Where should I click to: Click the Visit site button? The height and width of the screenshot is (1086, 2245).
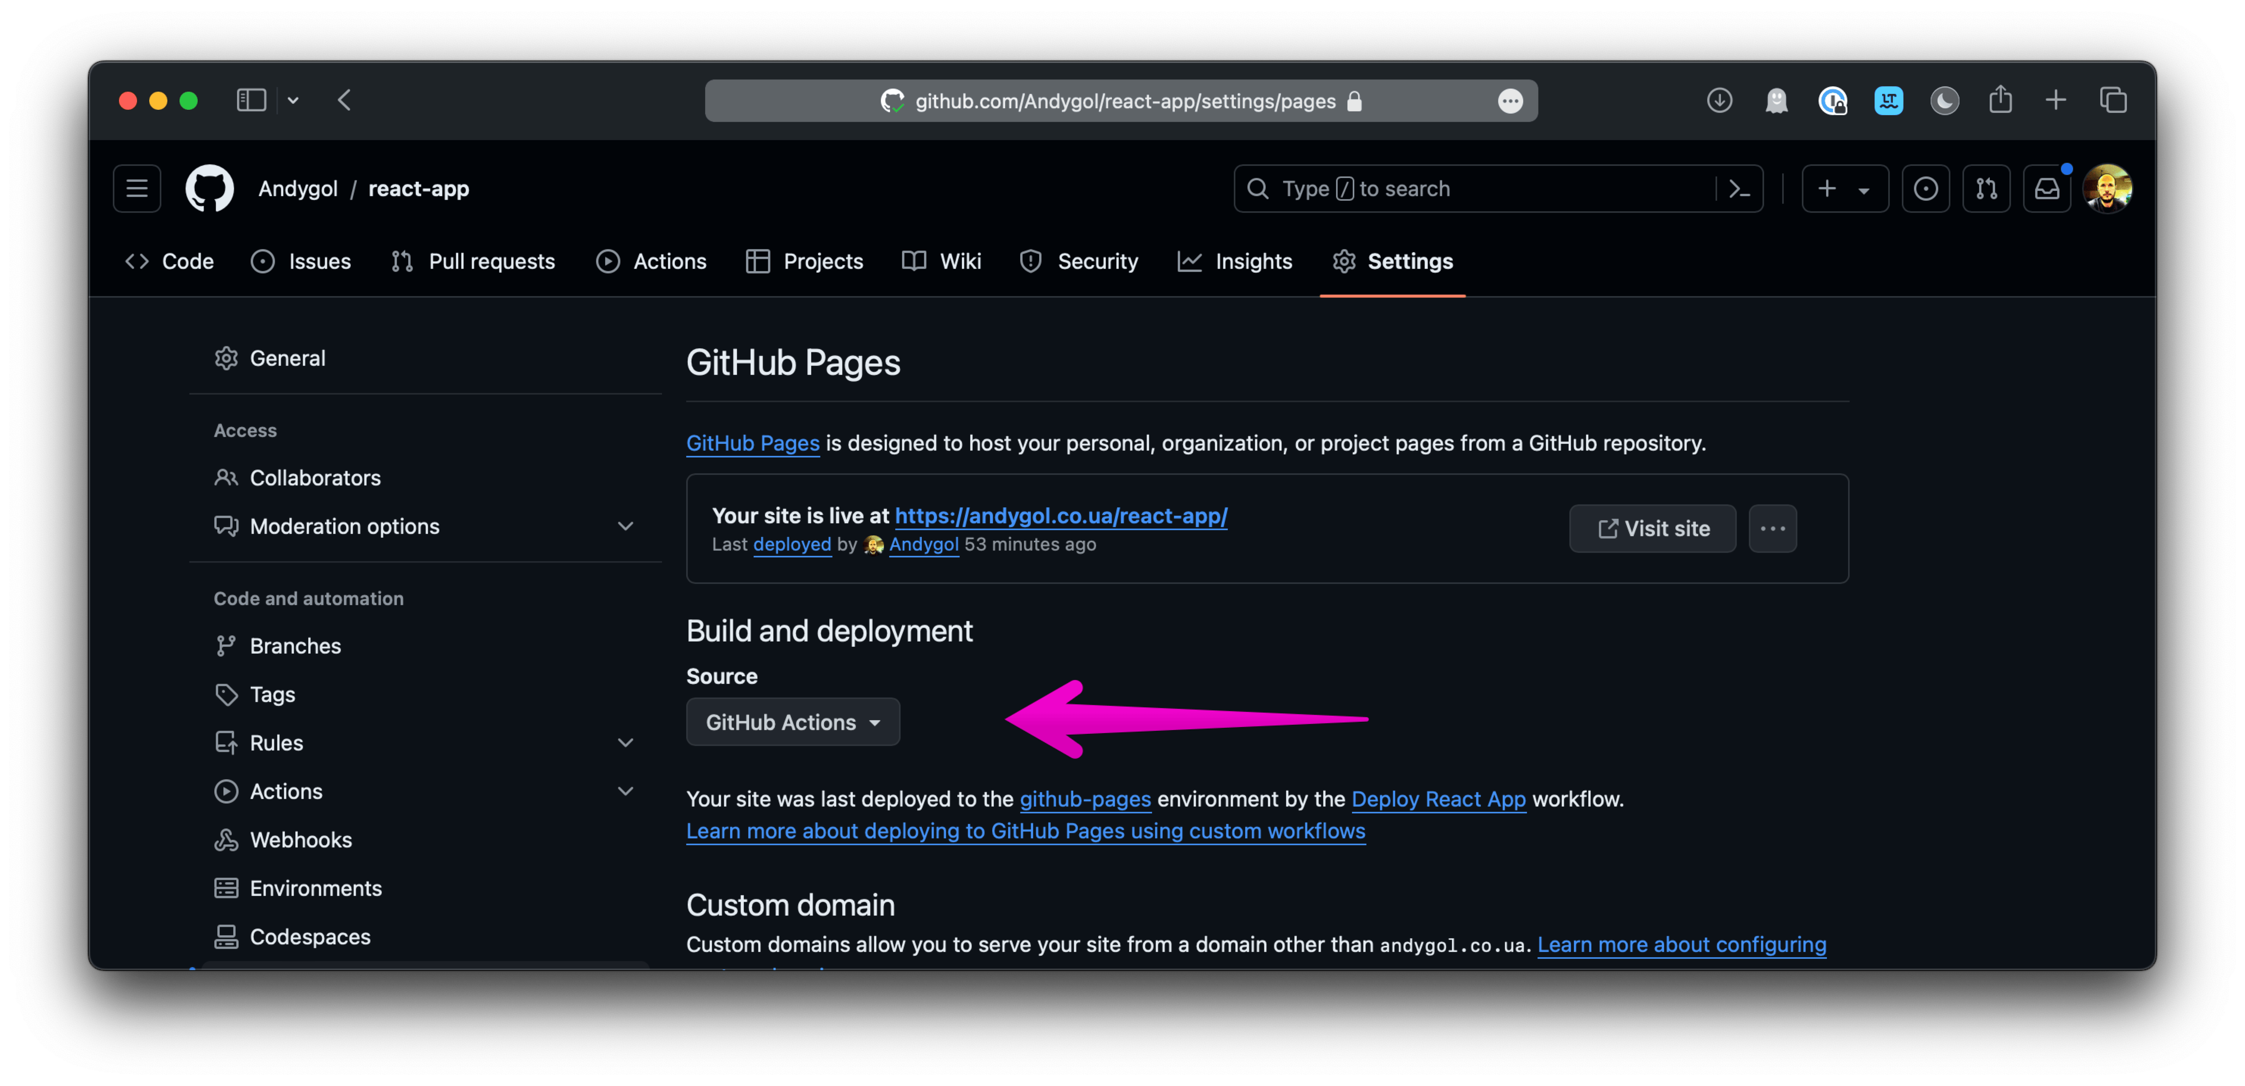pos(1652,528)
